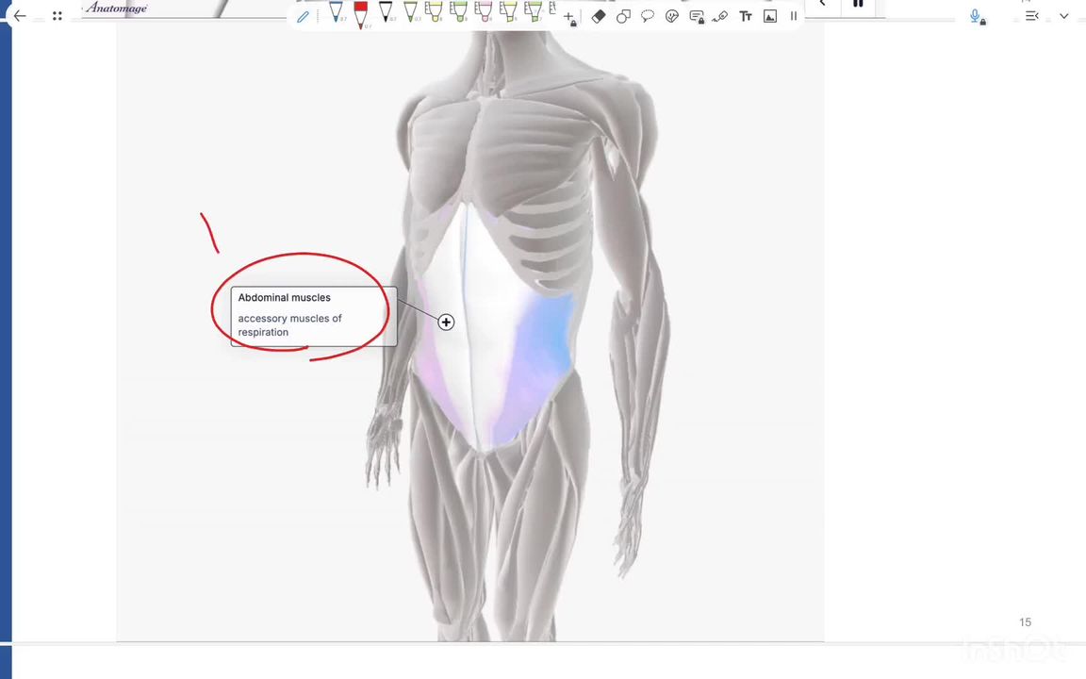
Task: Select the blue fountain pen
Action: (x=337, y=14)
